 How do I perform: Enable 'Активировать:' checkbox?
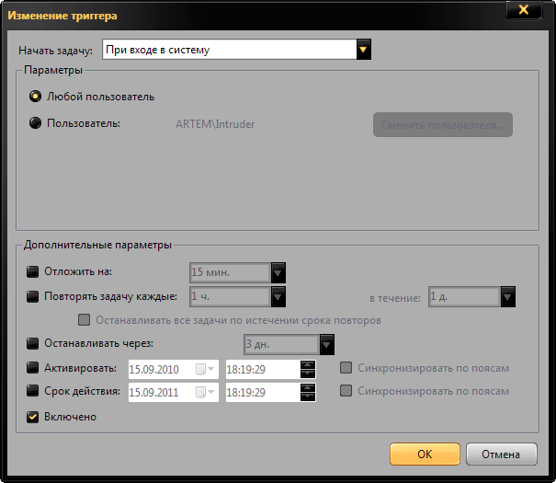32,368
